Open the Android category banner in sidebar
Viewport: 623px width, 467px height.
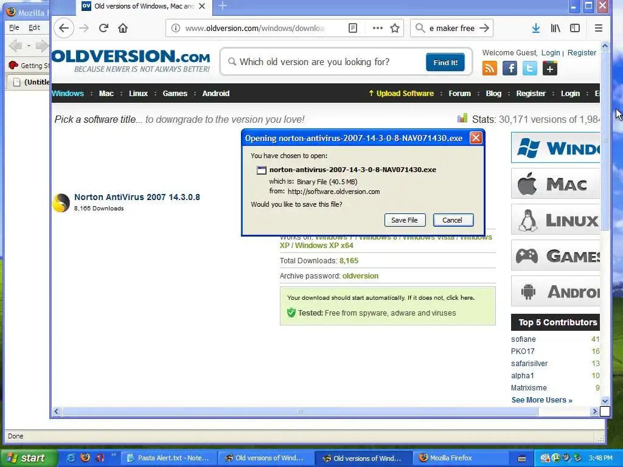point(555,291)
